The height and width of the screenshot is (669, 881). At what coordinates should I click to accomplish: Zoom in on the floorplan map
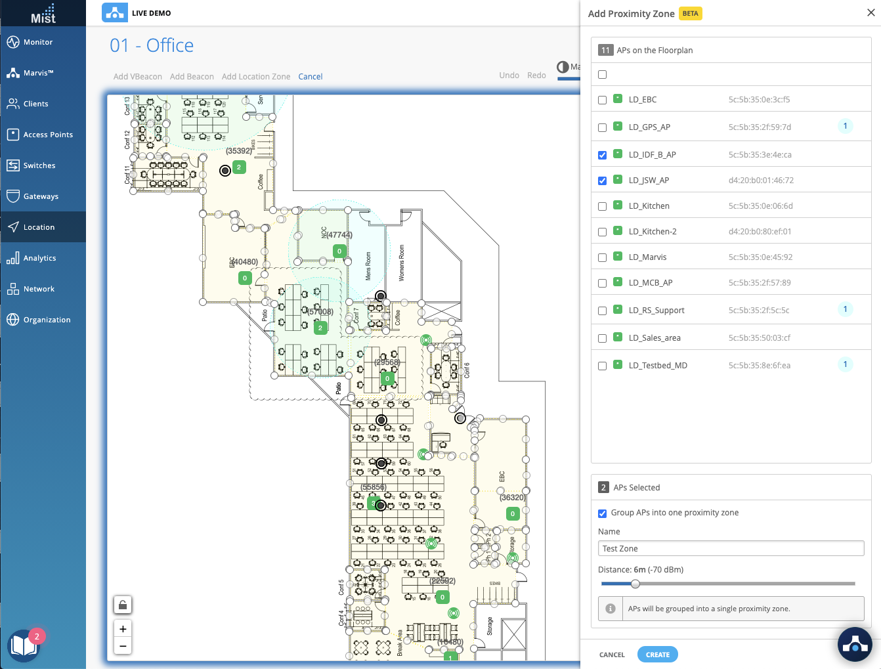pos(123,629)
